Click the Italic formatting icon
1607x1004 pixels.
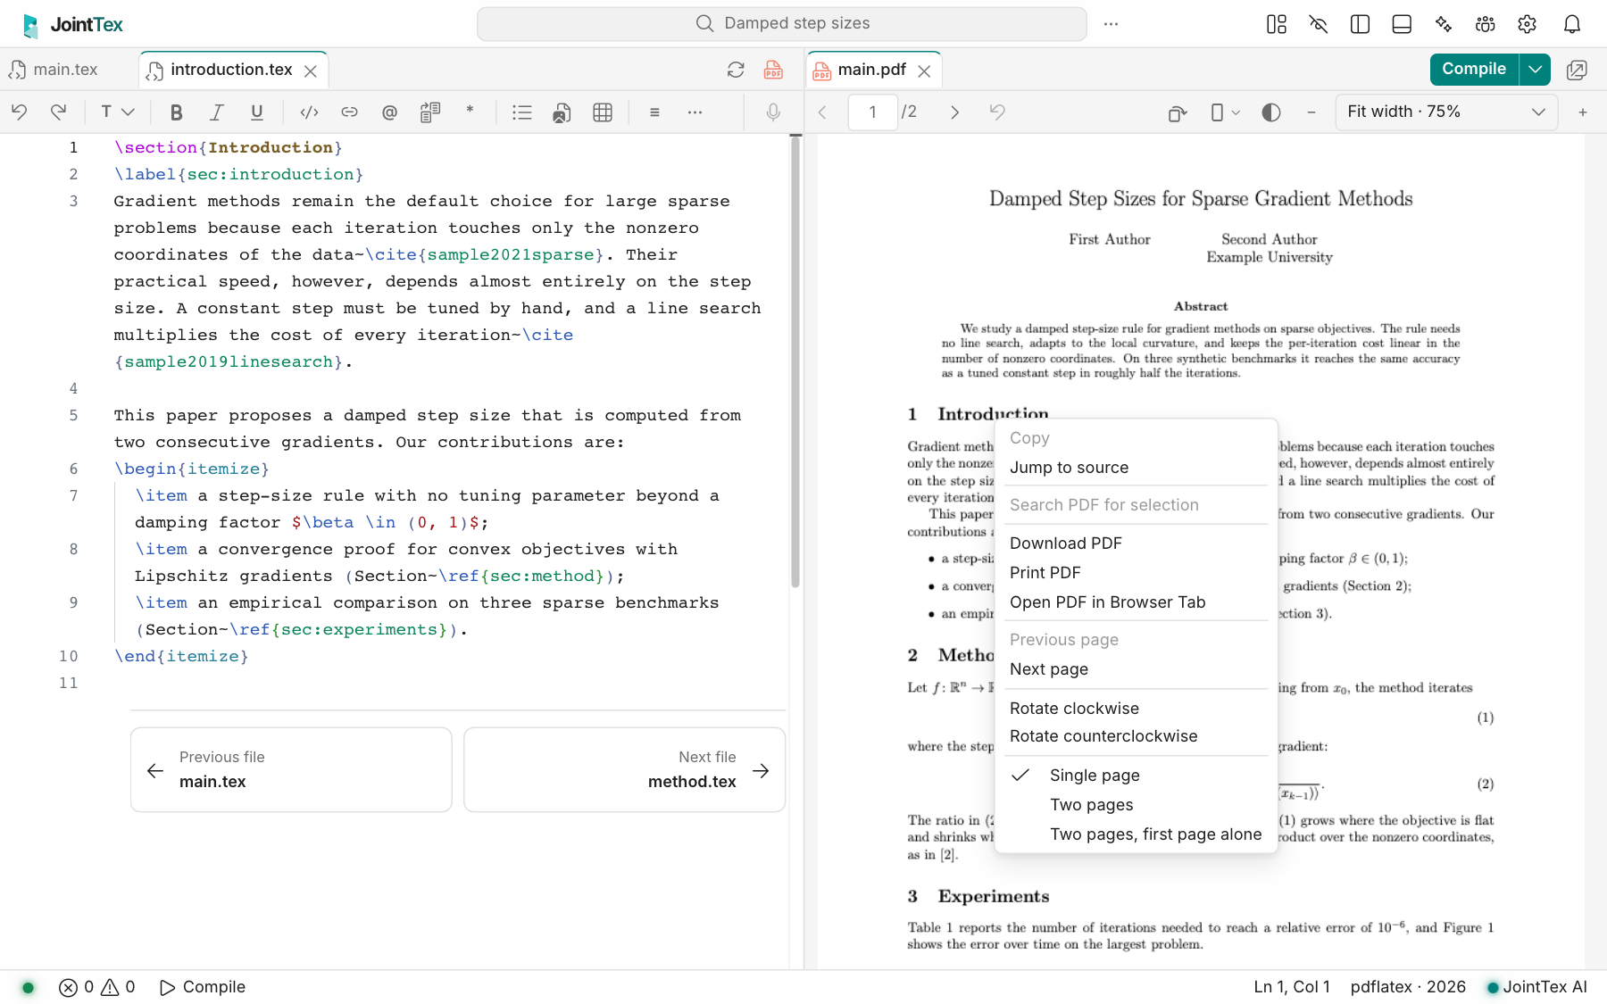tap(216, 112)
